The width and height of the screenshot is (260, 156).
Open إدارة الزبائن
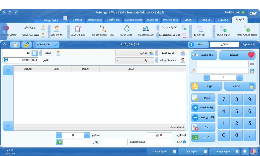[57, 31]
